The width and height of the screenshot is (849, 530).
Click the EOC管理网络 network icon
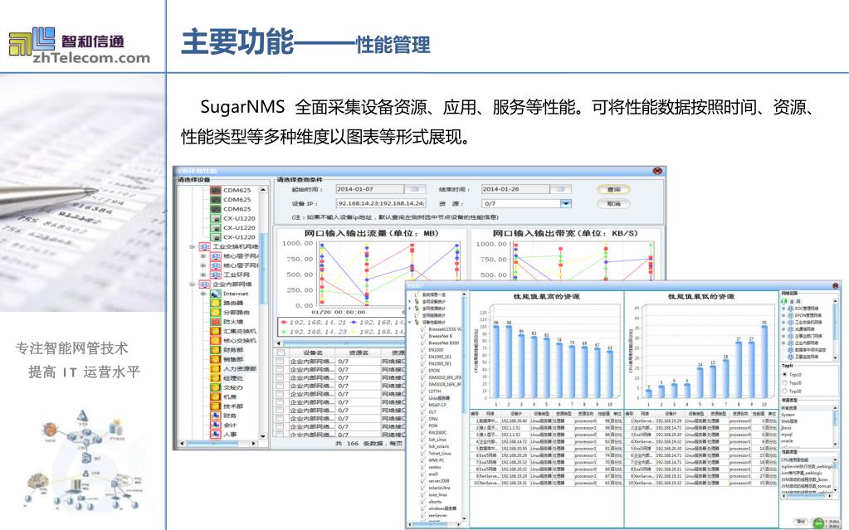(x=791, y=309)
